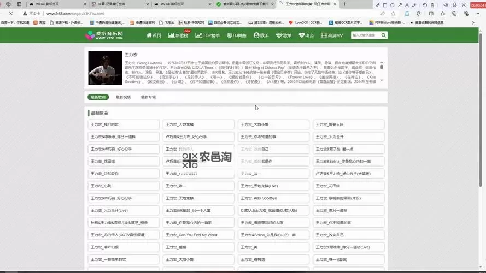Image resolution: width=486 pixels, height=273 pixels.
Task: Click the trash delete icon in the recorder toolbar
Action: click(432, 5)
